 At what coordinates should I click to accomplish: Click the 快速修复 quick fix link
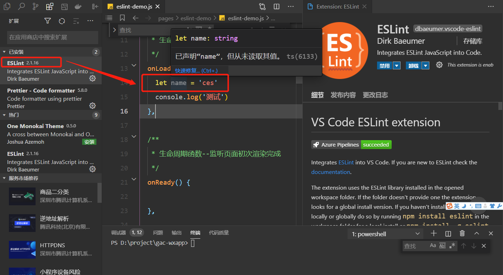point(196,70)
